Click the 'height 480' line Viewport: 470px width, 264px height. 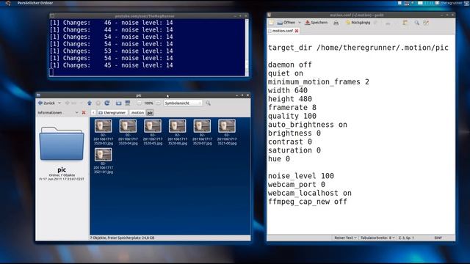(290, 99)
